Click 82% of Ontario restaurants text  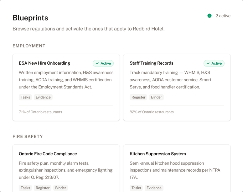coord(152,112)
